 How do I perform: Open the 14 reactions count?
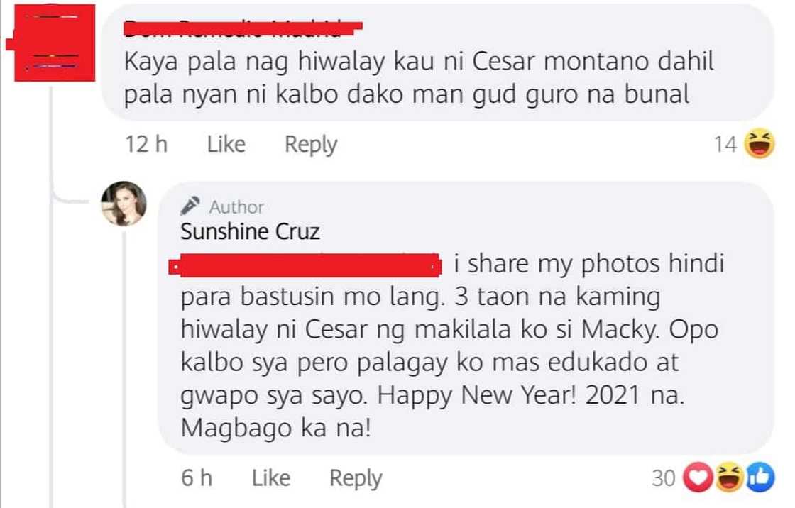click(x=725, y=145)
